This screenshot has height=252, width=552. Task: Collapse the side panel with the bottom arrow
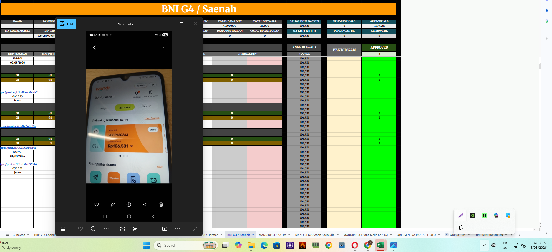coord(547,233)
